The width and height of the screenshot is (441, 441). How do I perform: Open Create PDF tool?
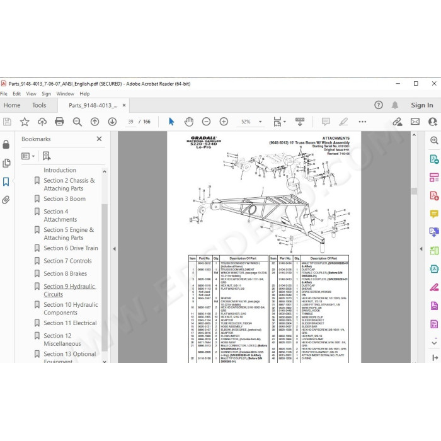click(434, 195)
